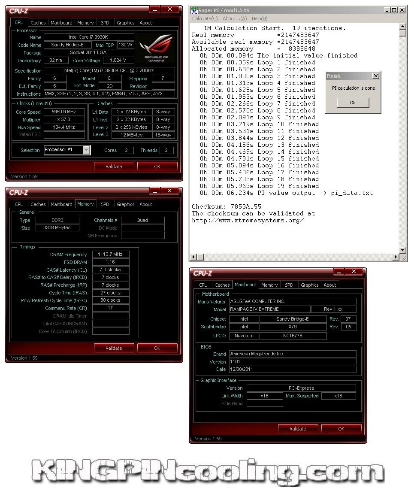Click BIOS version field 1101

(293, 362)
